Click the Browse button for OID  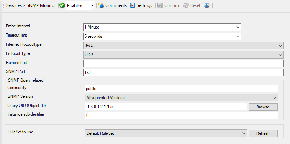pyautogui.click(x=263, y=107)
